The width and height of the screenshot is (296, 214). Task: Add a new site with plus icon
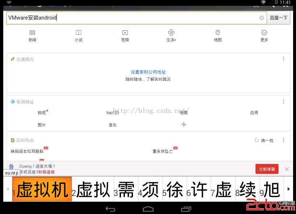(184, 125)
